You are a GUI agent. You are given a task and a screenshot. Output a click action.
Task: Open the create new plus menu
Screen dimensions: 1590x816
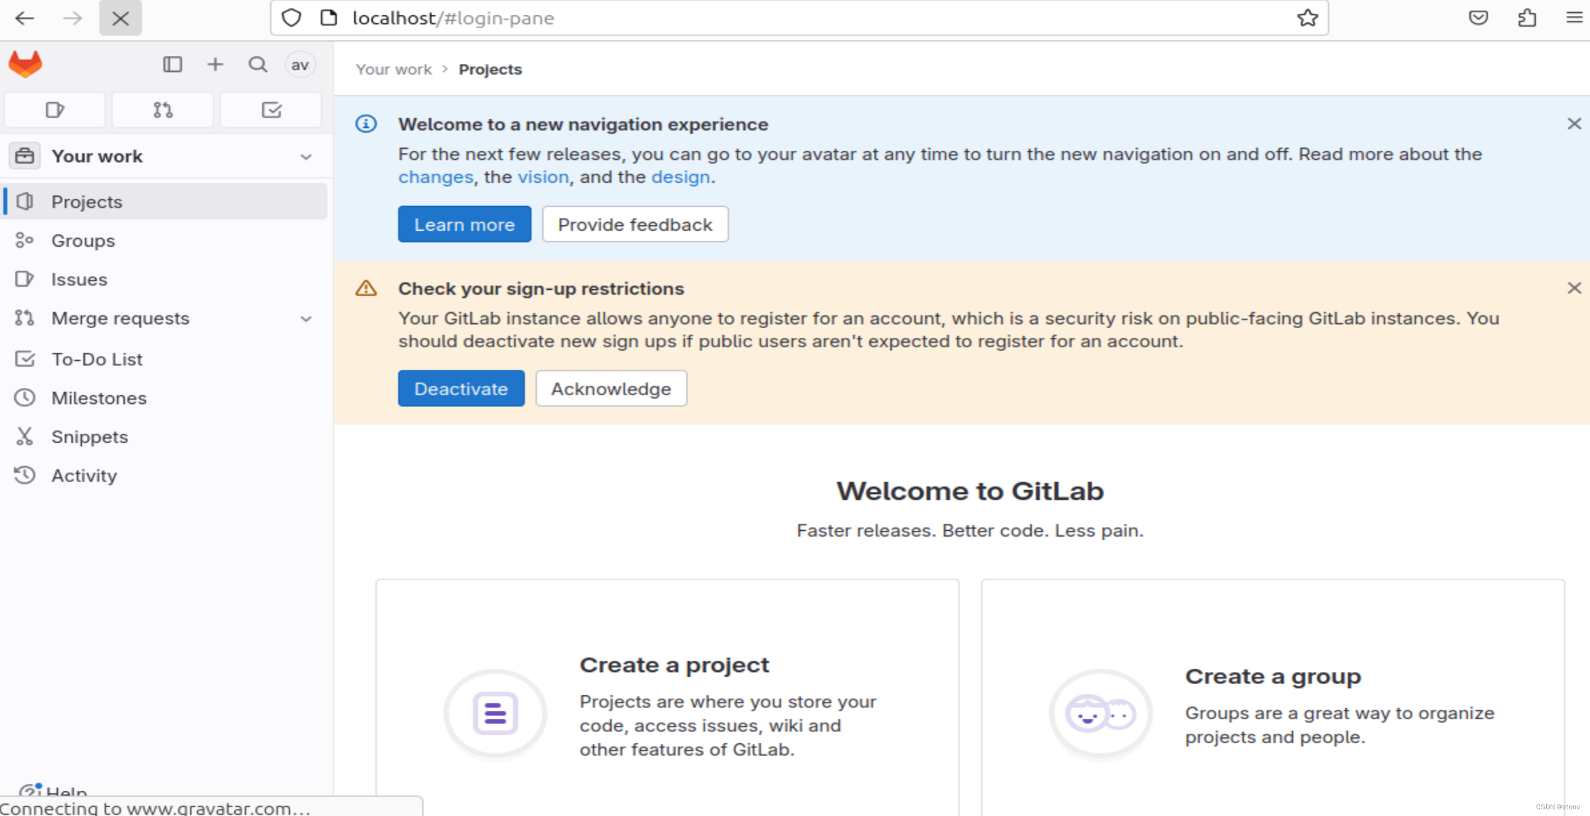click(x=215, y=65)
